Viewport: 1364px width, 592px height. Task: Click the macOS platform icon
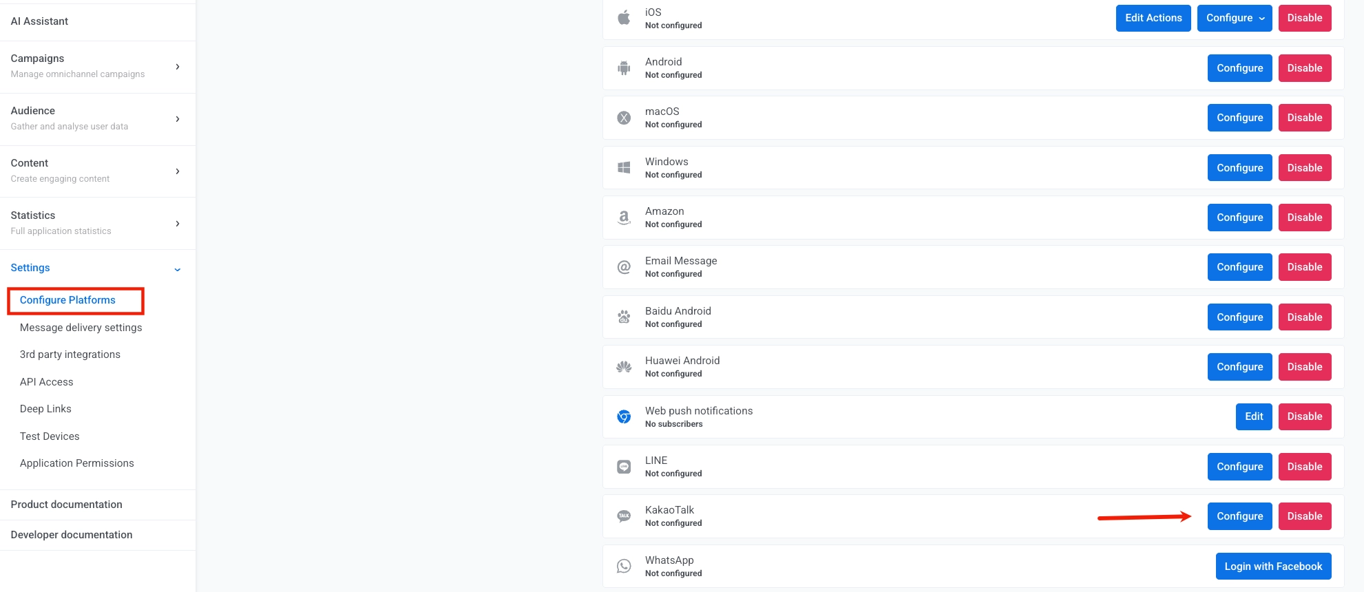(624, 117)
